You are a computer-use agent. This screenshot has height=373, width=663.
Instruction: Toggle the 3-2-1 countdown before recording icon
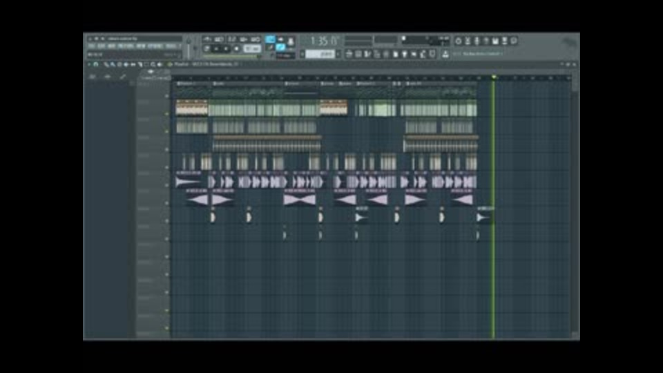pos(232,39)
